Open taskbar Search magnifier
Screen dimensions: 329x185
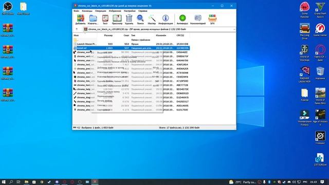click(11, 182)
